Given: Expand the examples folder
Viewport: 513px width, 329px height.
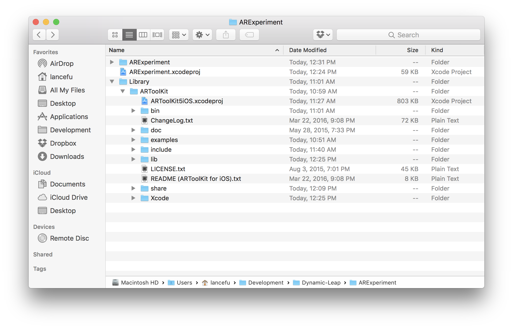Looking at the screenshot, I should pos(133,140).
